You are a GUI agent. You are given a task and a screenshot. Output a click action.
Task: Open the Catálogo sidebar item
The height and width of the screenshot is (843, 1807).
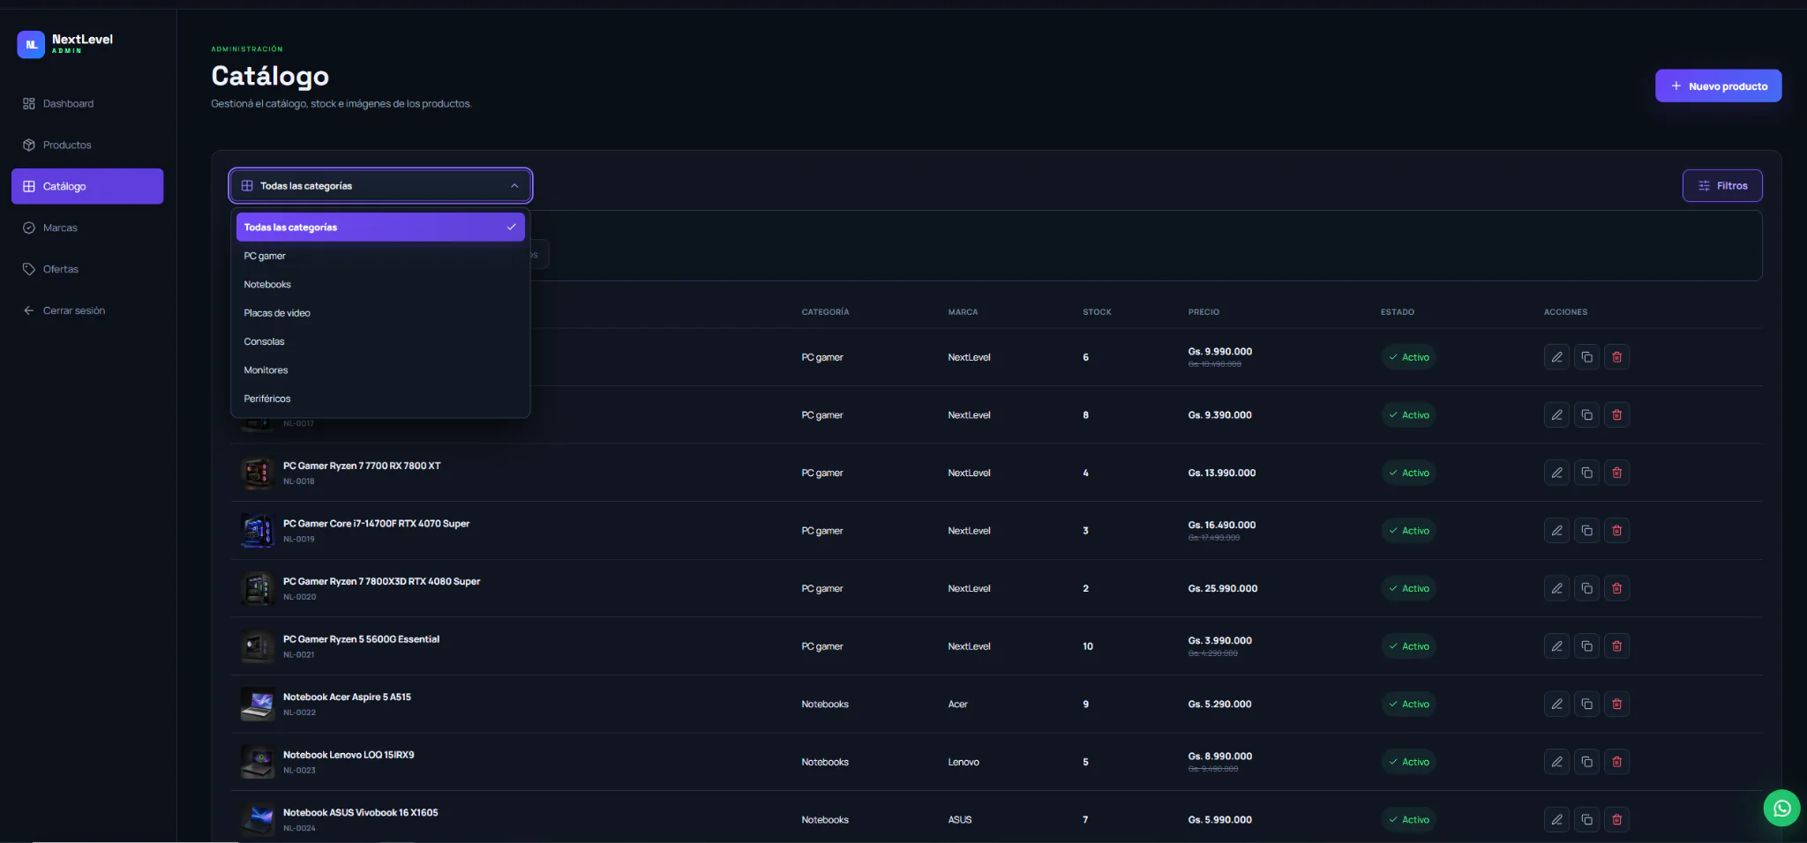(x=87, y=186)
